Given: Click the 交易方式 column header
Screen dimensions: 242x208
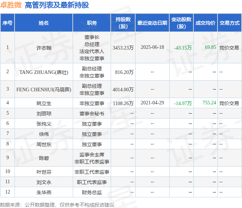Looking at the screenshot, I should (x=230, y=23).
